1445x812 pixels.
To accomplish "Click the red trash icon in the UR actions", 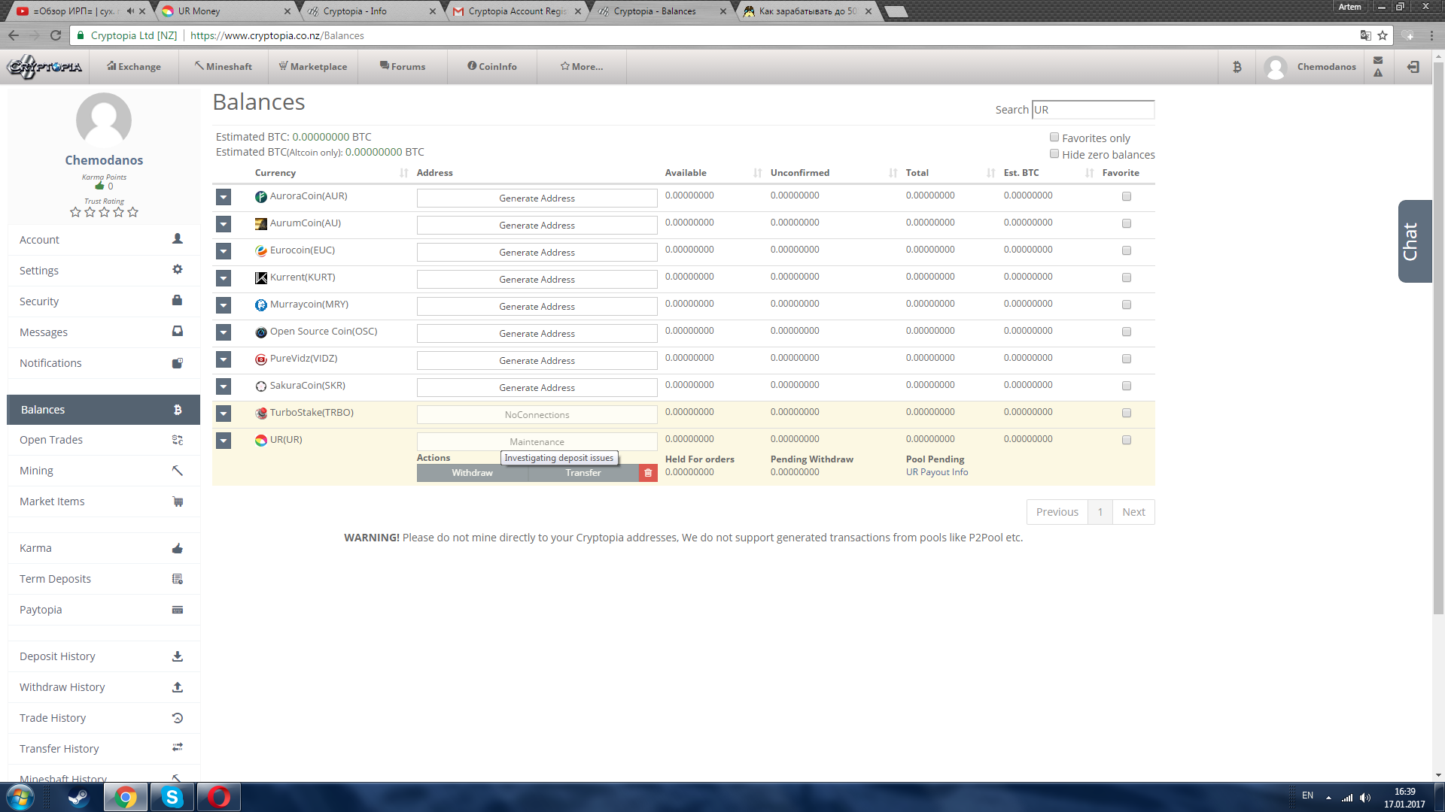I will click(x=648, y=473).
